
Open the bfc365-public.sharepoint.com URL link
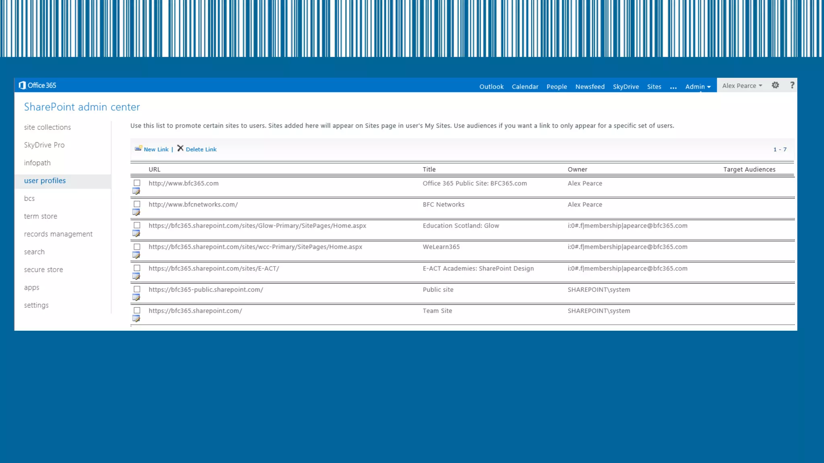pos(206,290)
